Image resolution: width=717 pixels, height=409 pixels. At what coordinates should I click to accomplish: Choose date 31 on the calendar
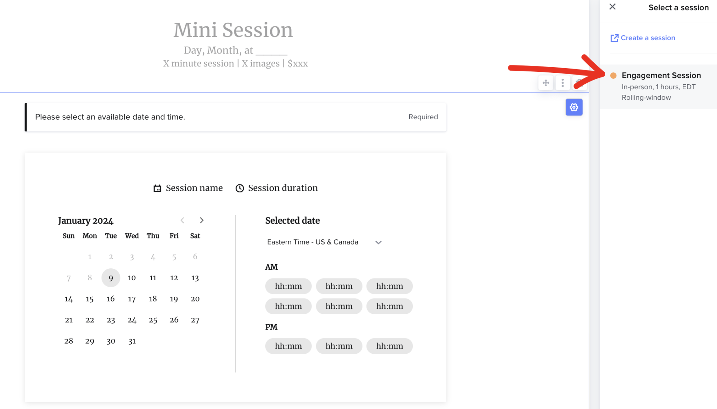coord(132,341)
